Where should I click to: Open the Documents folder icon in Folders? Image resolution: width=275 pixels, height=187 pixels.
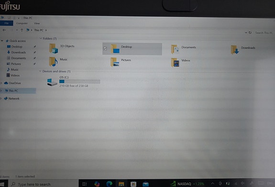(x=175, y=49)
